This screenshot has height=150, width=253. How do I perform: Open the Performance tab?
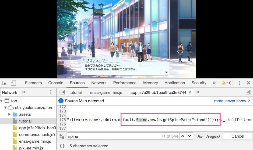(x=125, y=83)
